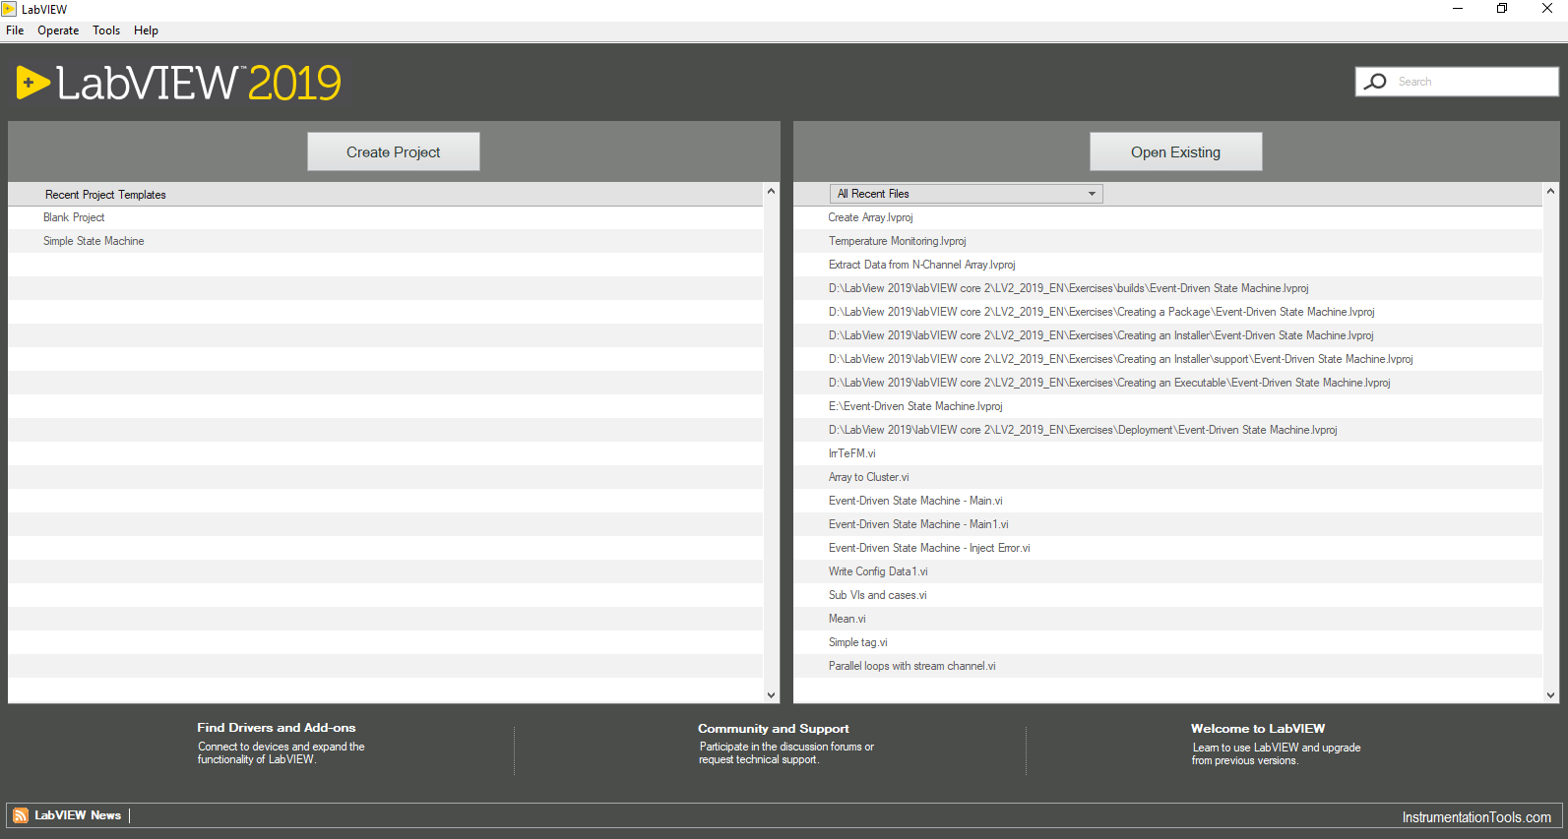Open the Creating an Executable Event-Driven project
Image resolution: width=1568 pixels, height=839 pixels.
click(1109, 383)
